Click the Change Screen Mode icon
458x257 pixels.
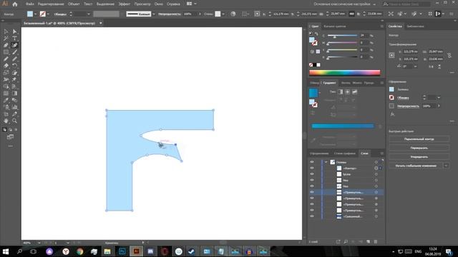[10, 137]
